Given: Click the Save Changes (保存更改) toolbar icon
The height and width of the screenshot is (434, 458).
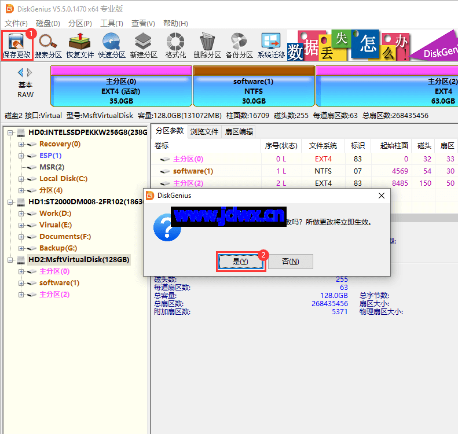Looking at the screenshot, I should (17, 46).
